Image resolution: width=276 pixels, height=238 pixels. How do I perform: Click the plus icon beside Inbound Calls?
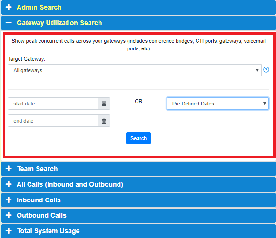[x=9, y=200]
